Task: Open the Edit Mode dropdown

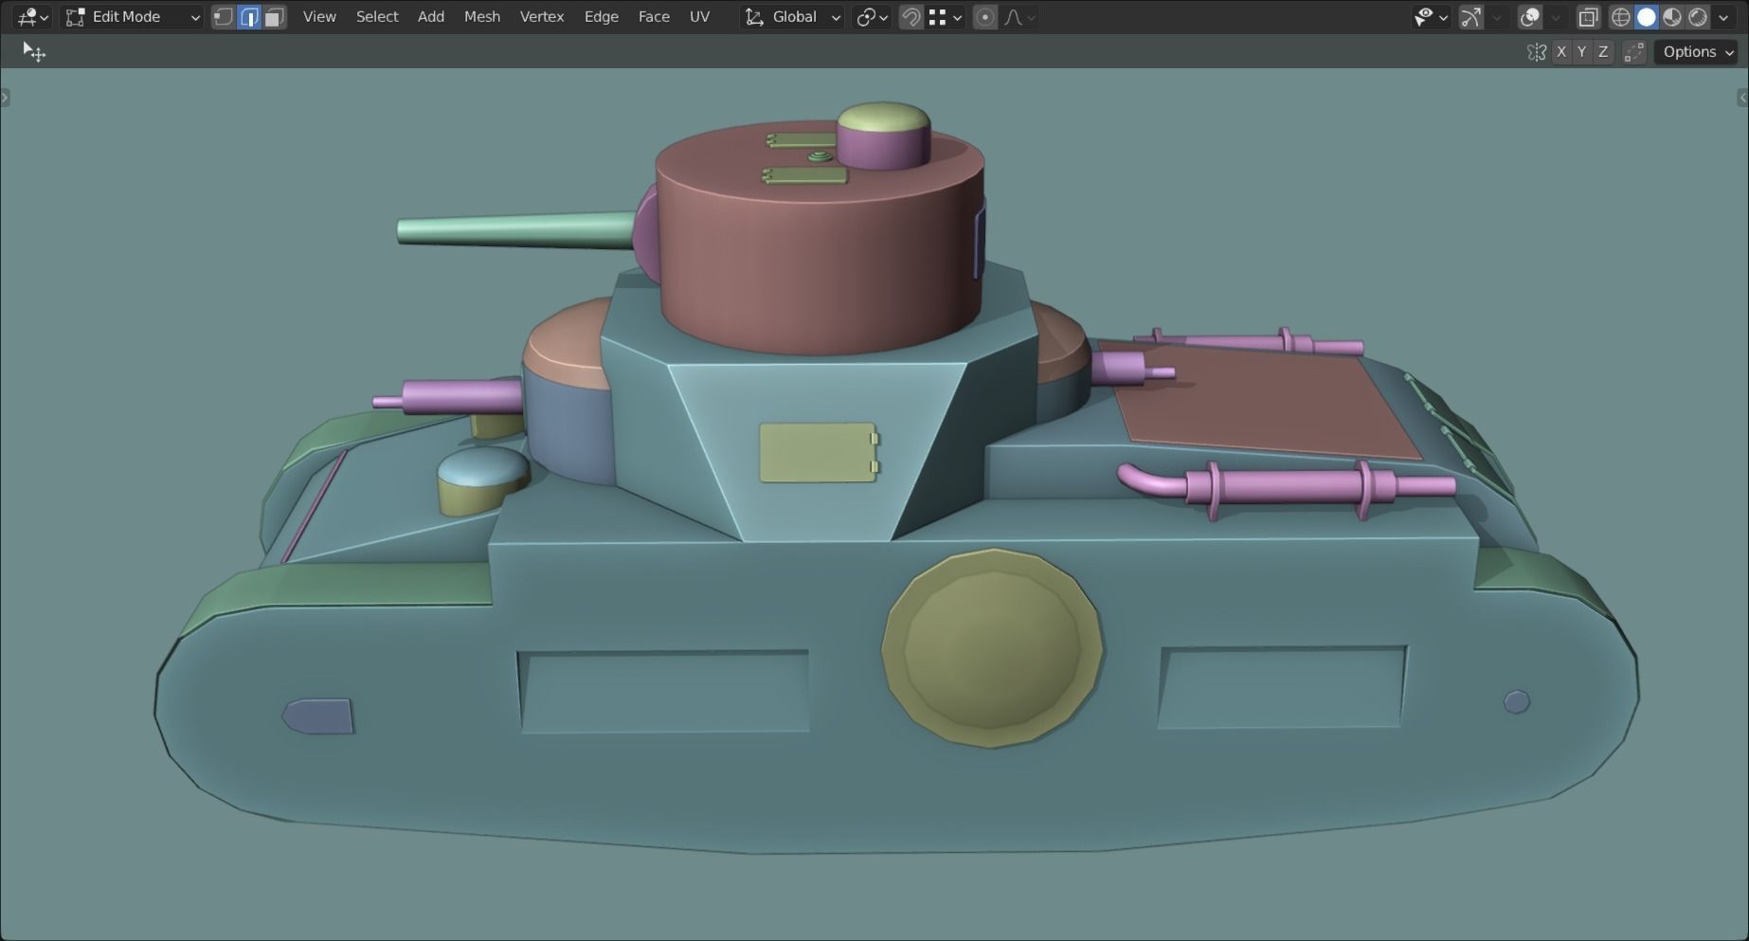Action: click(133, 17)
